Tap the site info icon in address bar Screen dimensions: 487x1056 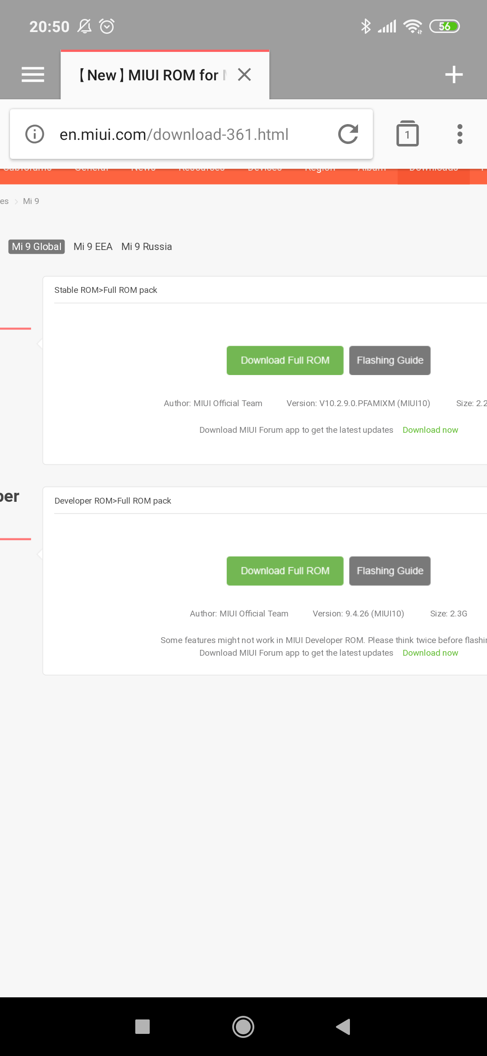tap(35, 134)
